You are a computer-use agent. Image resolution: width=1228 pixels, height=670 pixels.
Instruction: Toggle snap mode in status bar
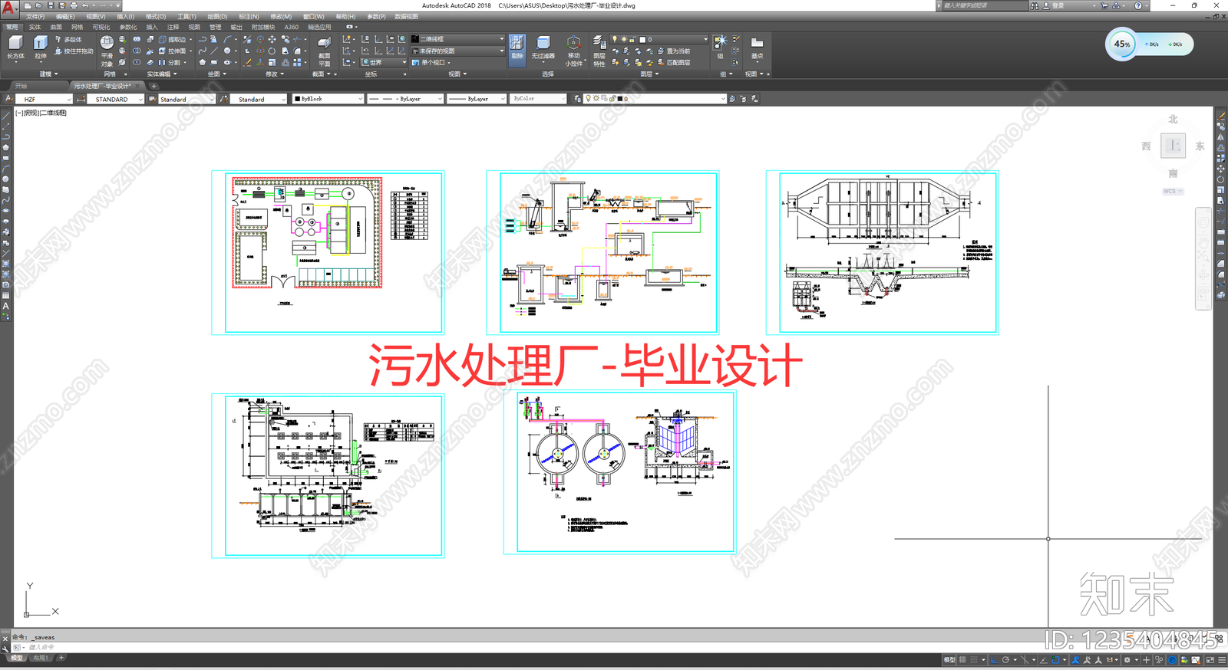point(974,659)
